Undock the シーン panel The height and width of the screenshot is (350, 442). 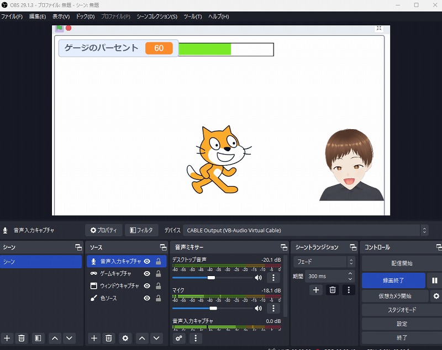tap(78, 247)
